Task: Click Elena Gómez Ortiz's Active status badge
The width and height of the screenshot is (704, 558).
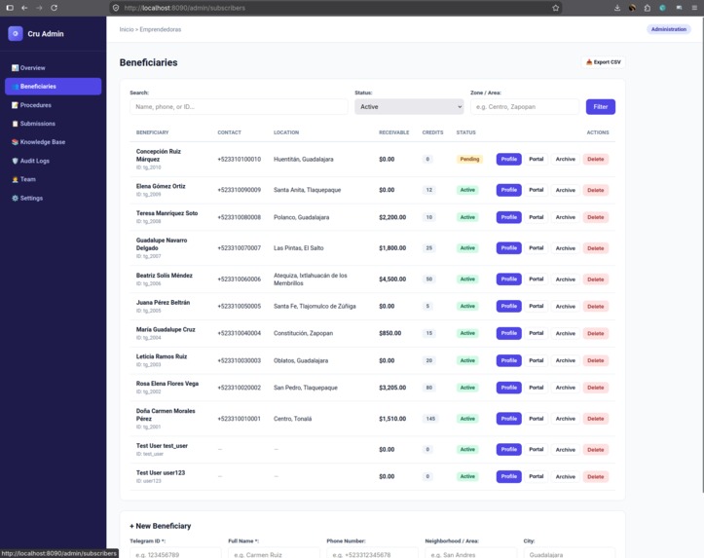Action: click(467, 190)
